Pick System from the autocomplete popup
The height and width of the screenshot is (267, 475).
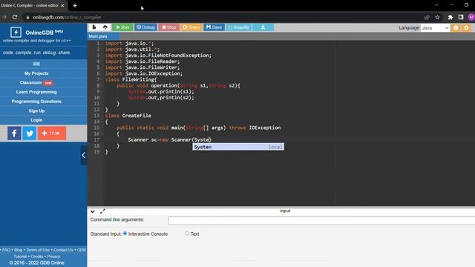tap(238, 147)
